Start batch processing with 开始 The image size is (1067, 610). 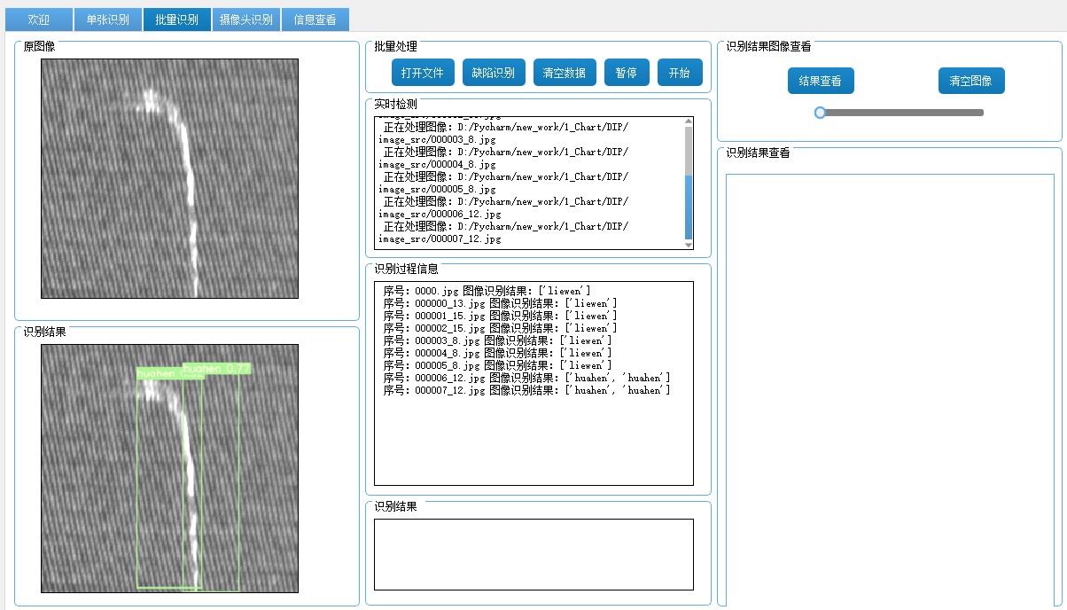click(x=680, y=73)
